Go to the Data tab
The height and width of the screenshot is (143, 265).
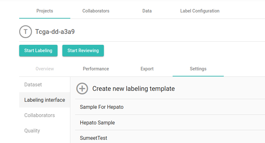pyautogui.click(x=147, y=11)
